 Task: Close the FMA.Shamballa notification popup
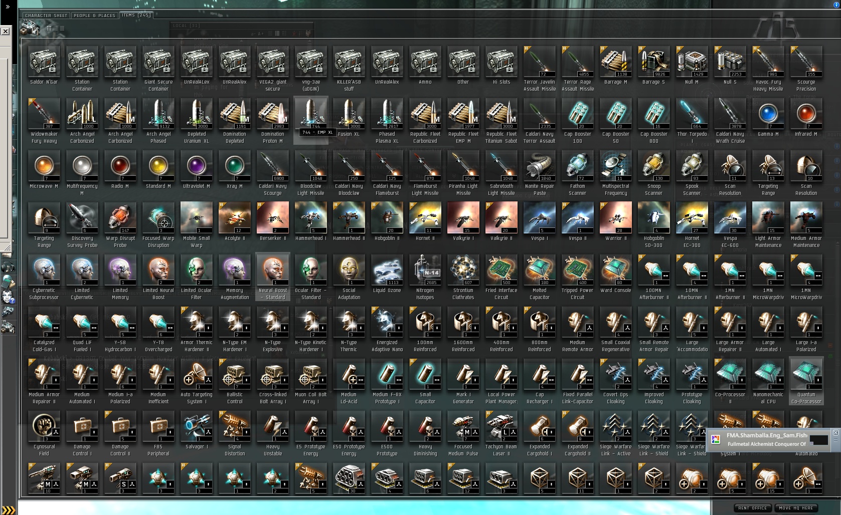pos(835,432)
